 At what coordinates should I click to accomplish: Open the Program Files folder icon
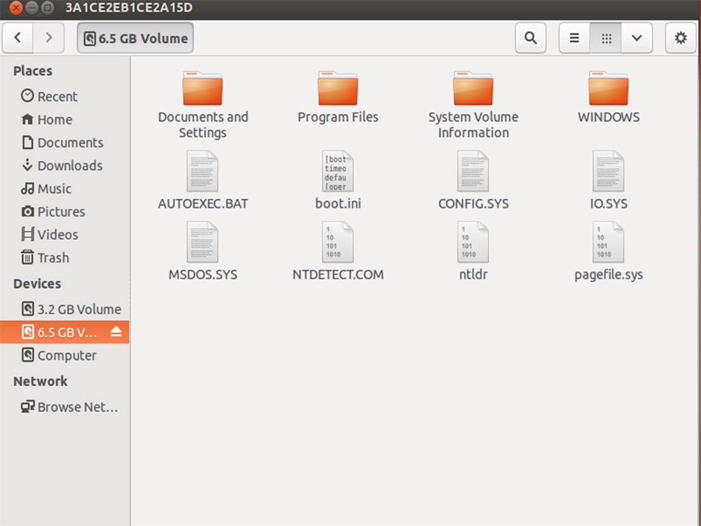(x=338, y=88)
